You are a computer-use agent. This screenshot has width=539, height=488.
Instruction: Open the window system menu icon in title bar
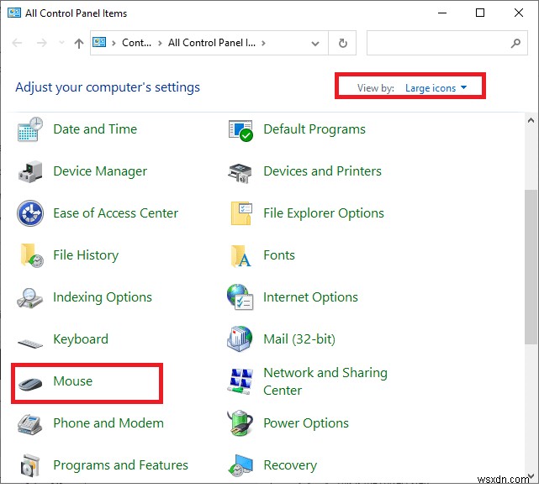pyautogui.click(x=14, y=13)
